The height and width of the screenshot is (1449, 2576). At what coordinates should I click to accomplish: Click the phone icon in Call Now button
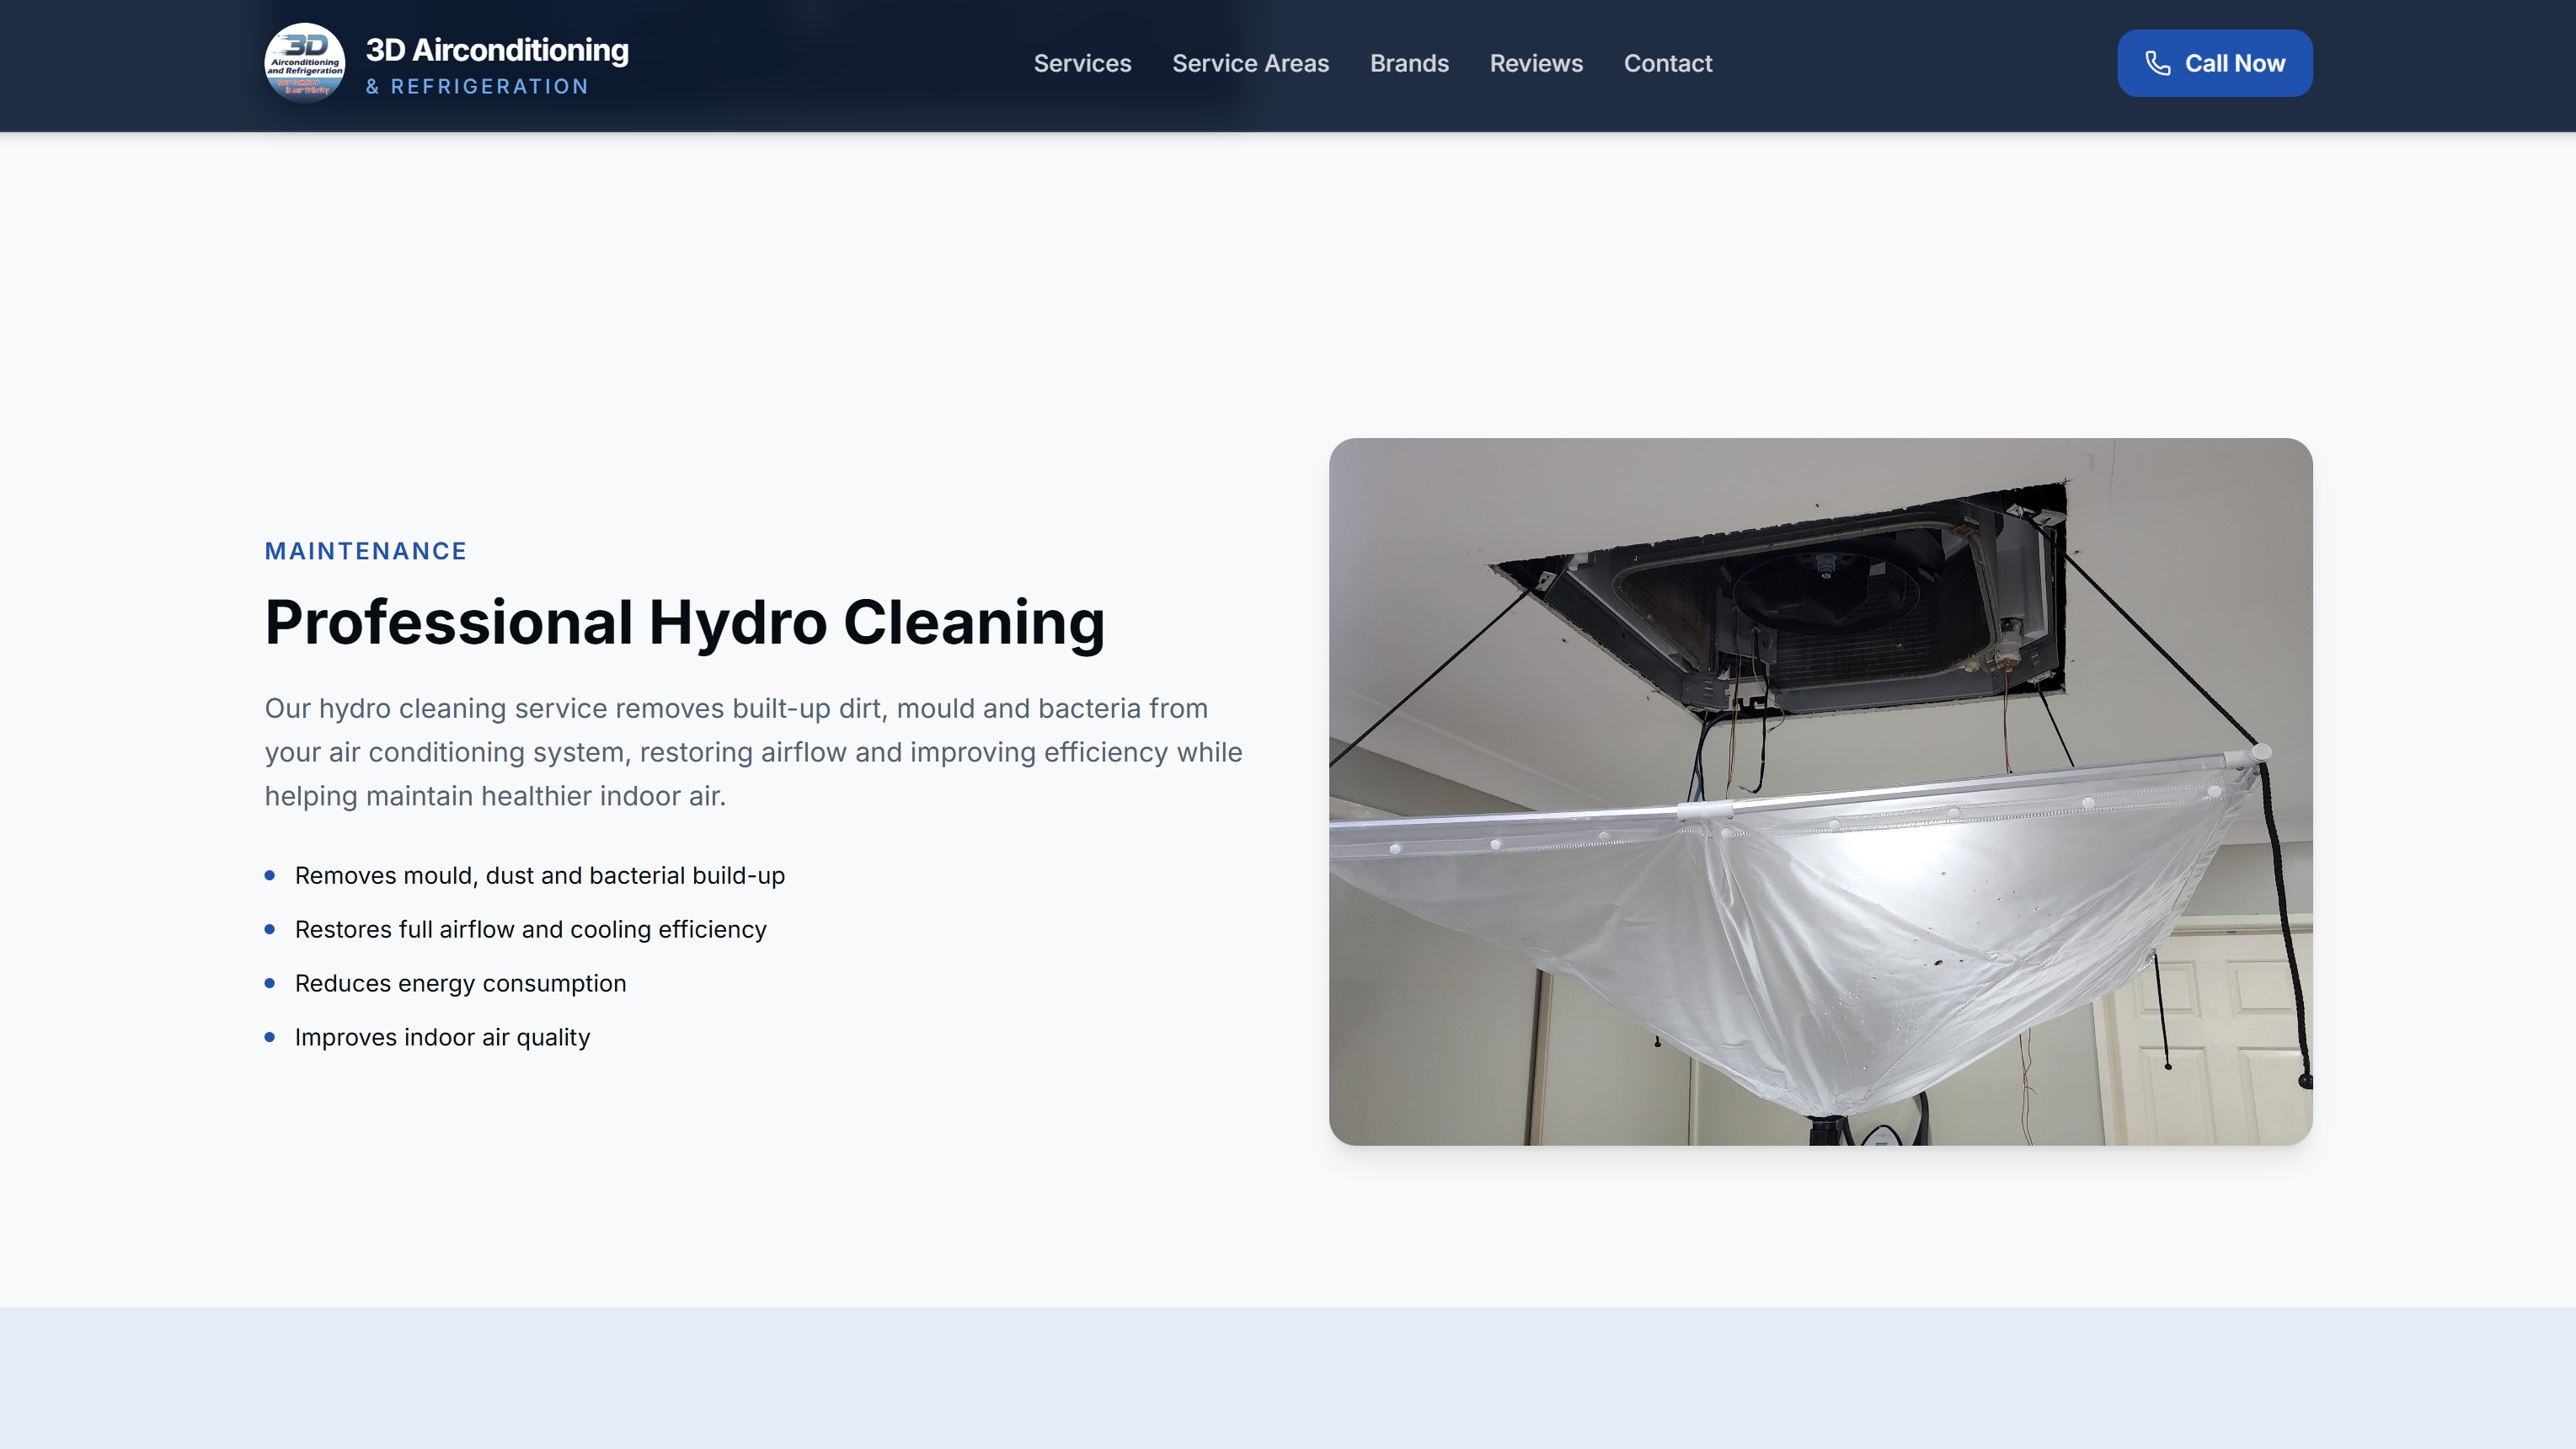[x=2157, y=63]
